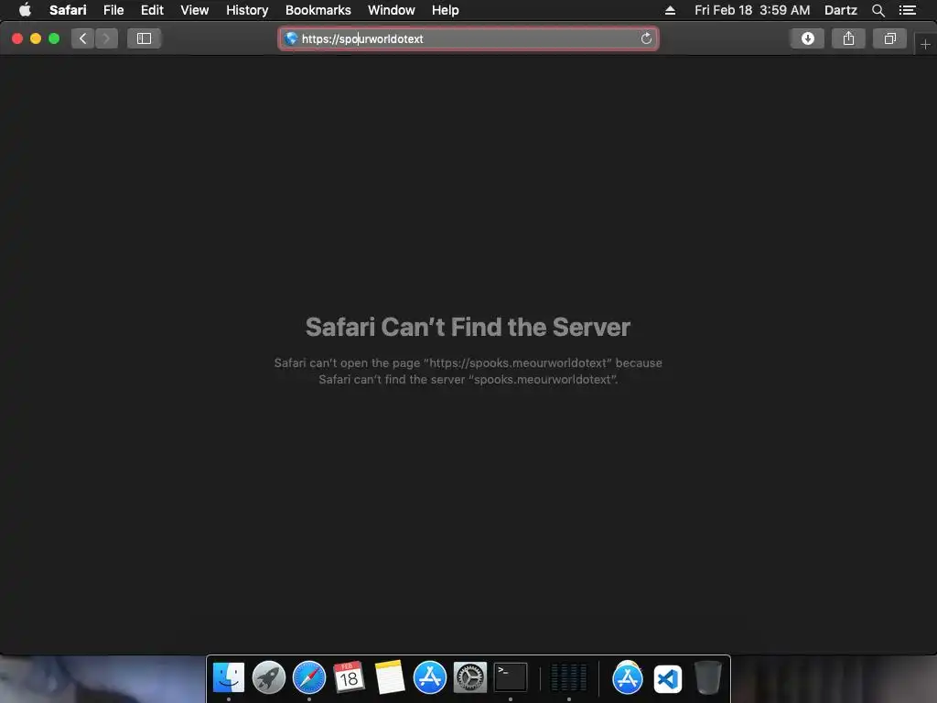Open Notification Center
The width and height of the screenshot is (937, 703).
pos(908,10)
